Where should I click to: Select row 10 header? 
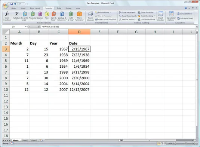[x=6, y=89]
